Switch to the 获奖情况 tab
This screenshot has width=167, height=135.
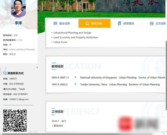point(126,23)
